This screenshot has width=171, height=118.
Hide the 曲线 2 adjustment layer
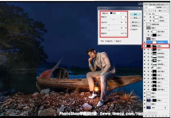pyautogui.click(x=145, y=68)
